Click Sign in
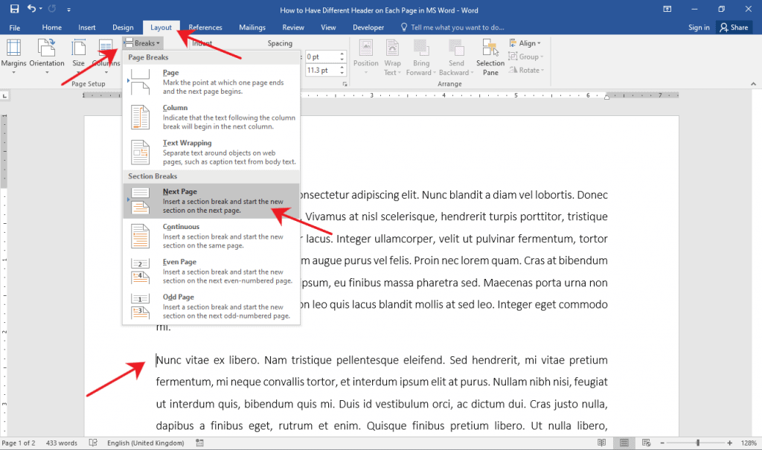 point(699,27)
